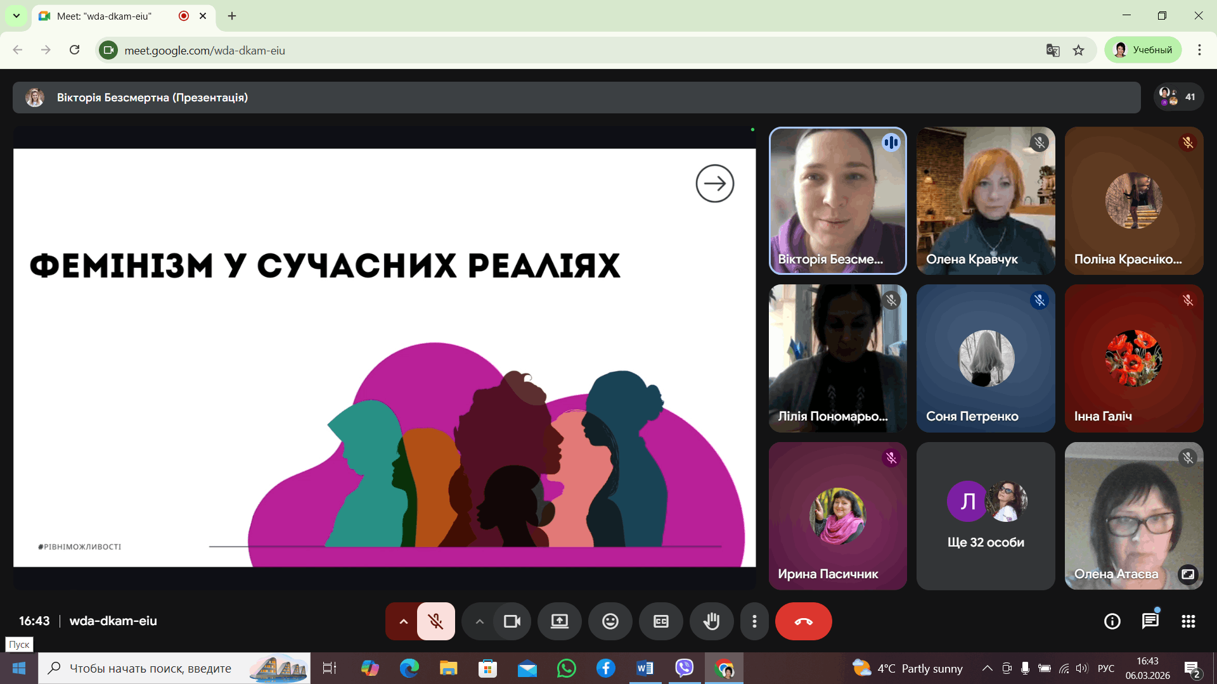The width and height of the screenshot is (1217, 684).
Task: Unmute your microphone
Action: click(x=435, y=621)
